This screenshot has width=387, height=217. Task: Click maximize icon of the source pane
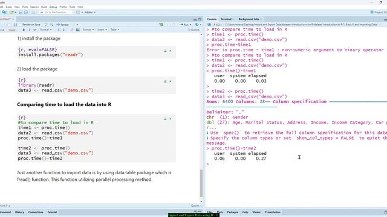point(200,19)
